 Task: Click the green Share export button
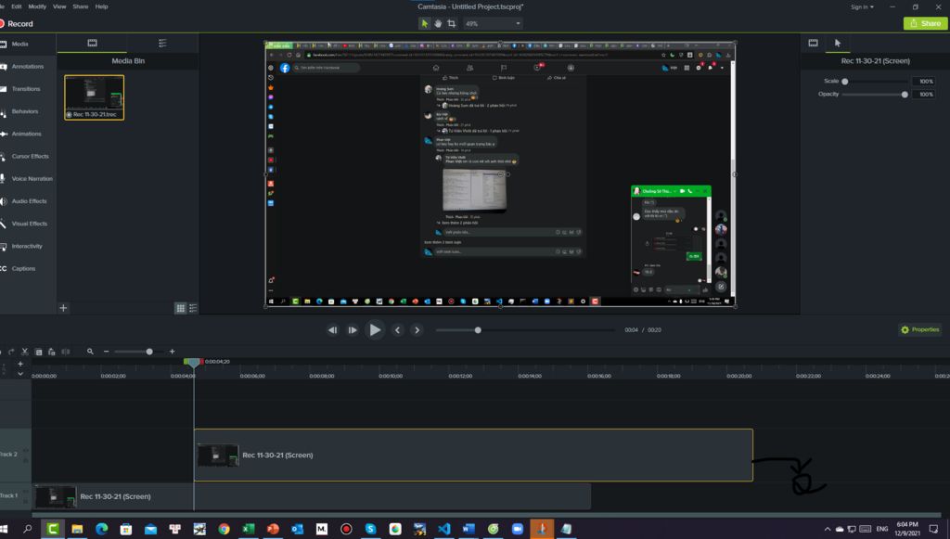pos(925,23)
